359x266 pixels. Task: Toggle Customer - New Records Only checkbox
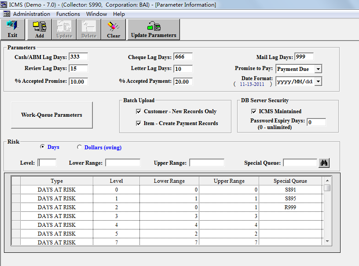(x=139, y=111)
